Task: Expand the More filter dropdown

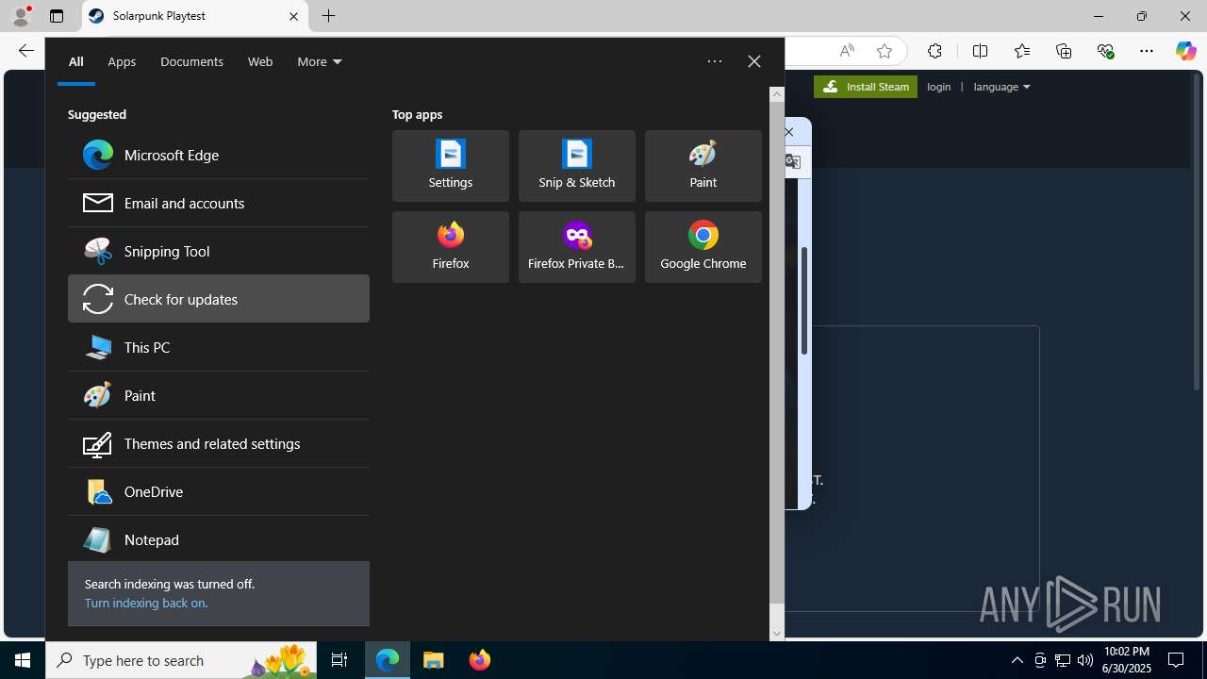Action: pos(320,61)
